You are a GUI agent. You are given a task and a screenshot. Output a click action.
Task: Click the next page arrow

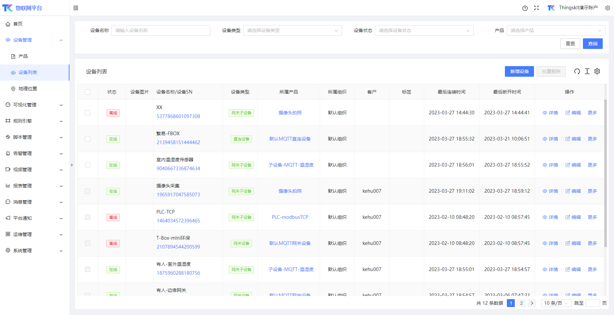point(532,303)
